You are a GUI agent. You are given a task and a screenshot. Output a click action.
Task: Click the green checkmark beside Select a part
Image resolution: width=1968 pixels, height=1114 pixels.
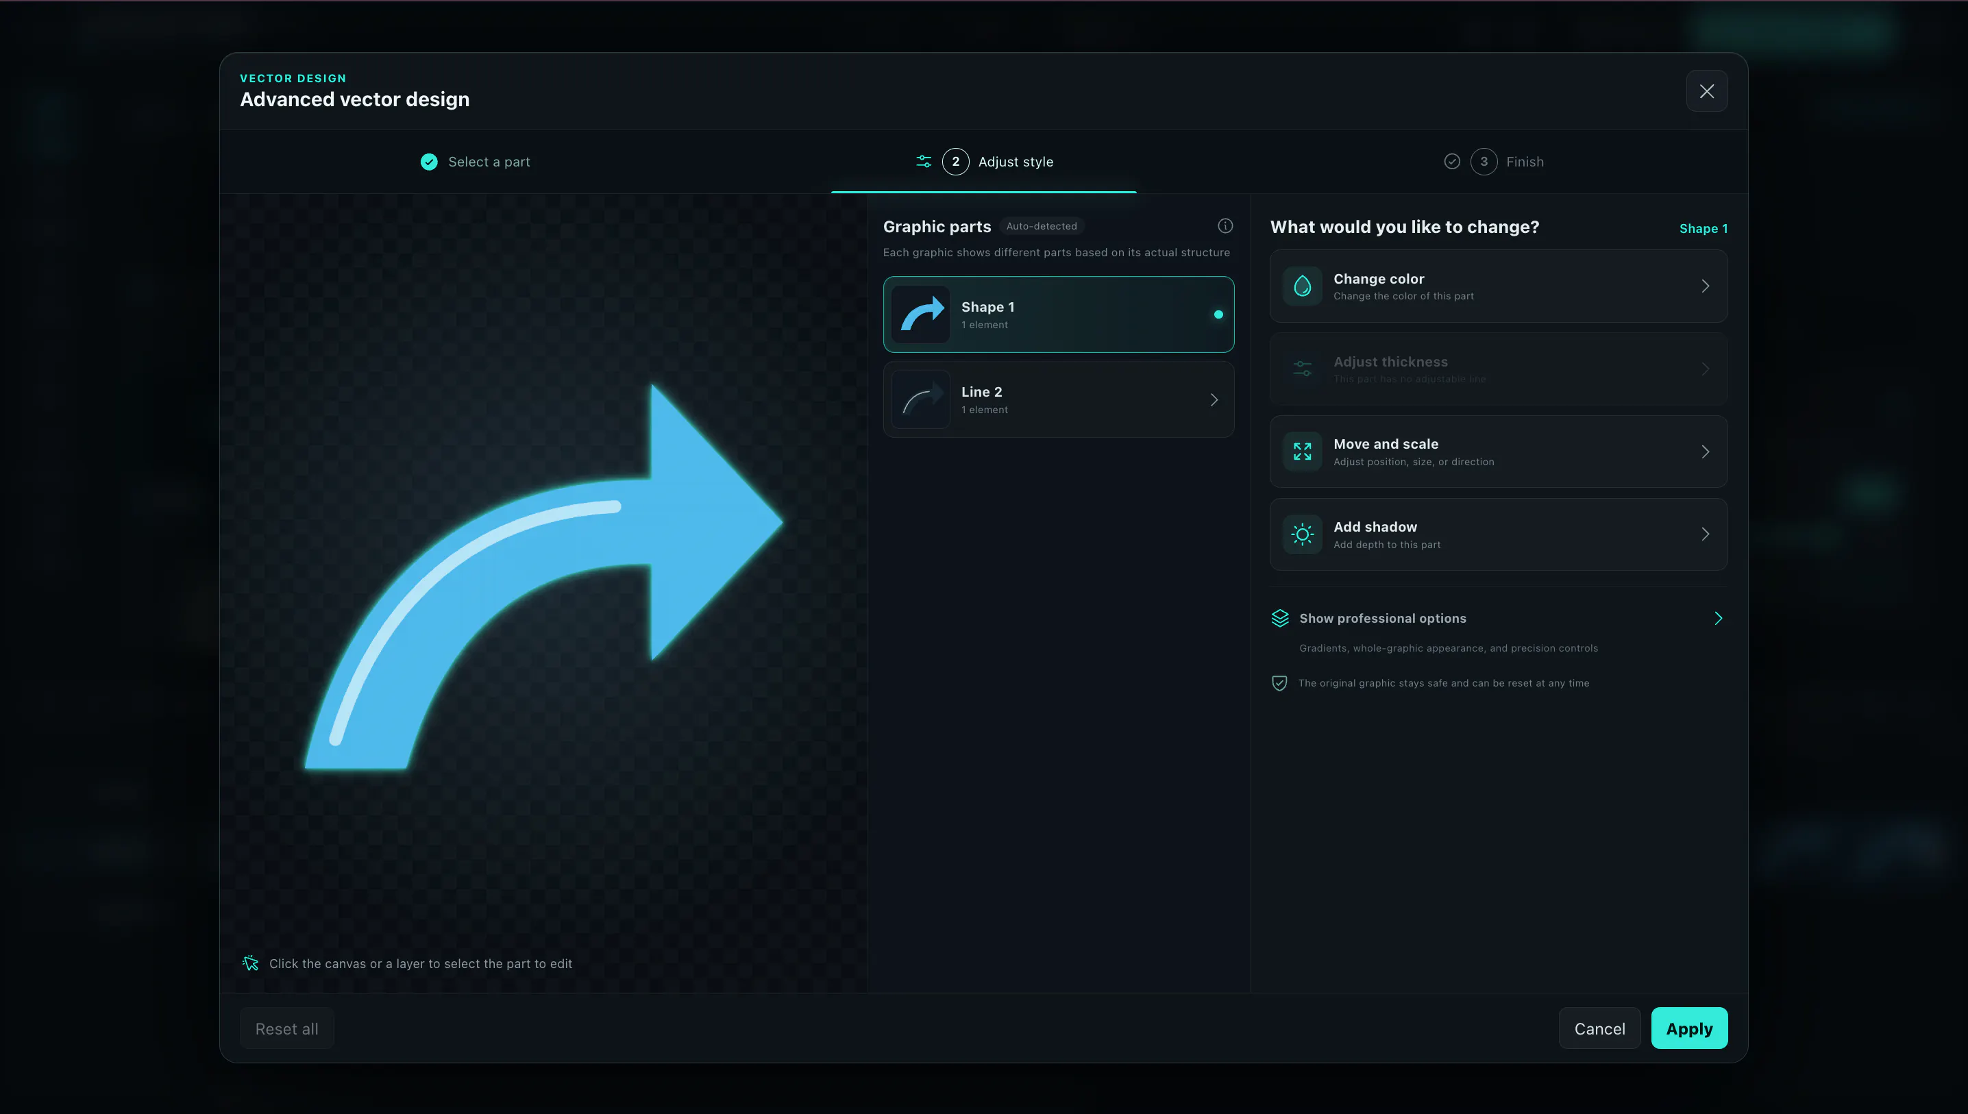pyautogui.click(x=429, y=162)
